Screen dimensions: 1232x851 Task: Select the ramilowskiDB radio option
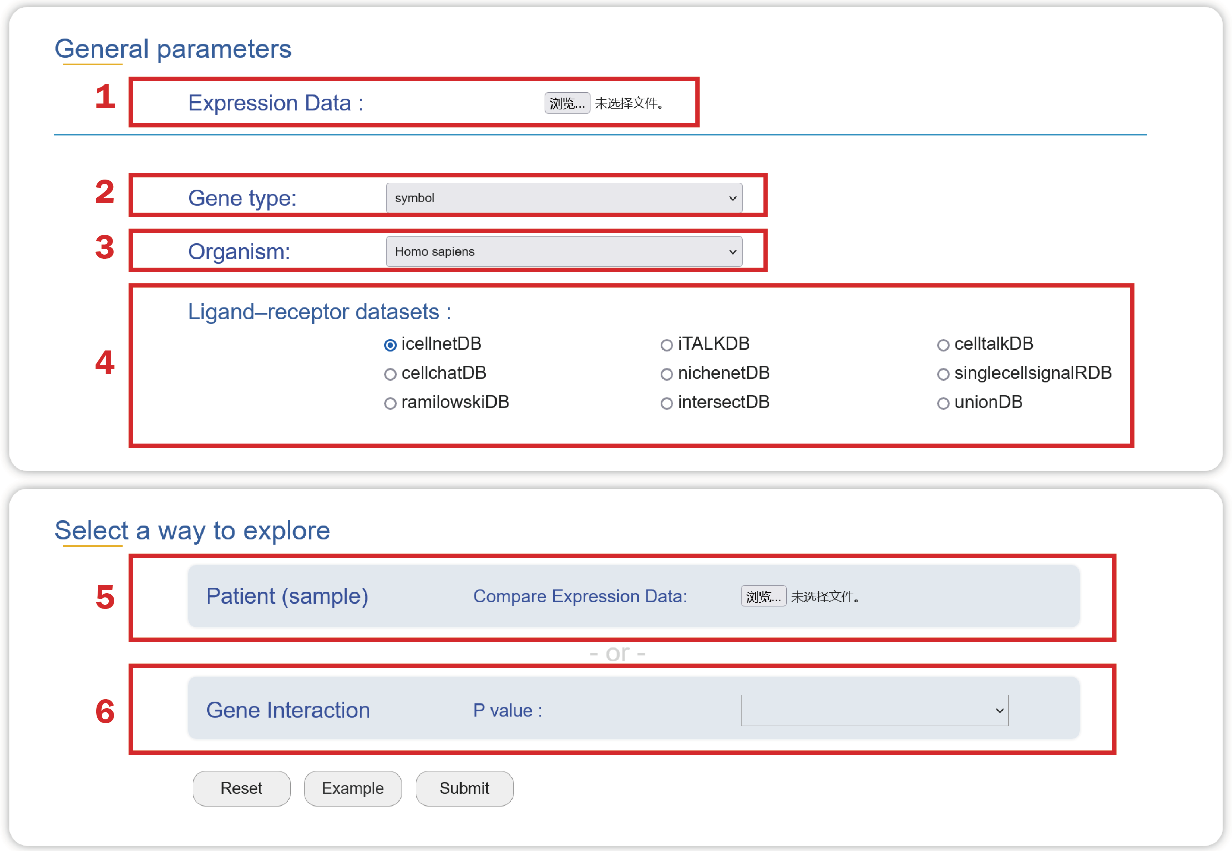tap(390, 403)
